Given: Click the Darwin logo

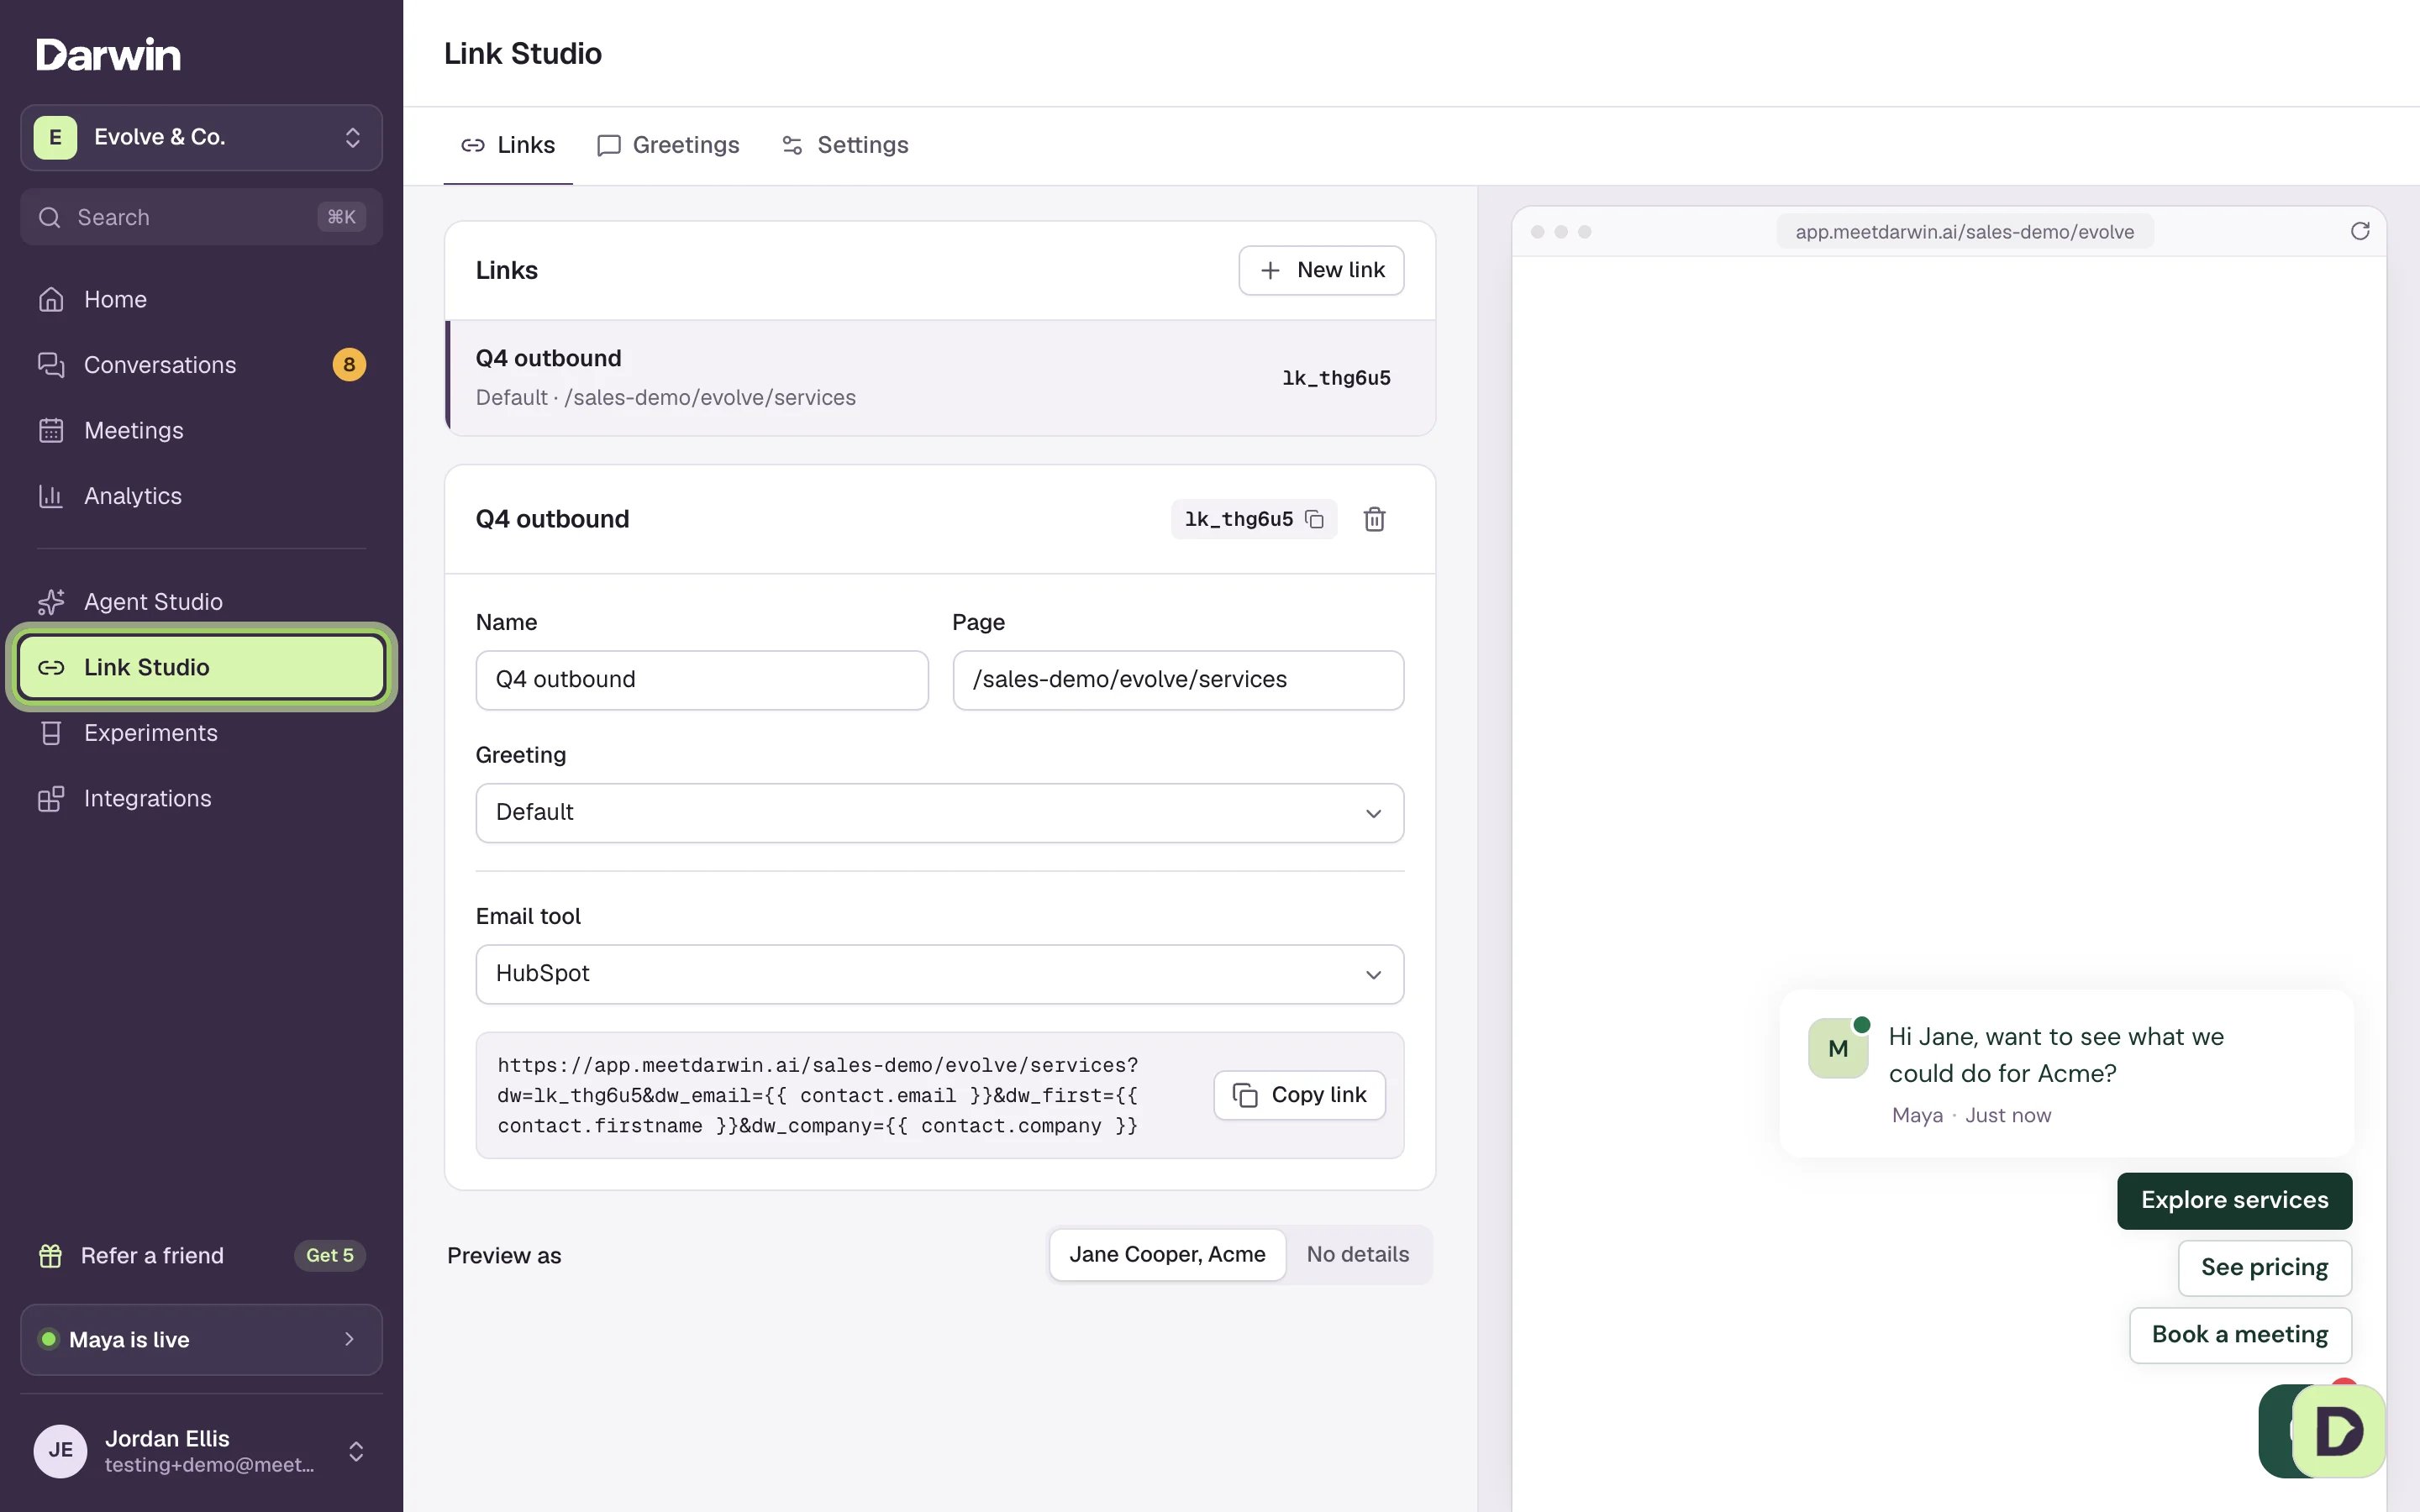Looking at the screenshot, I should tap(108, 54).
